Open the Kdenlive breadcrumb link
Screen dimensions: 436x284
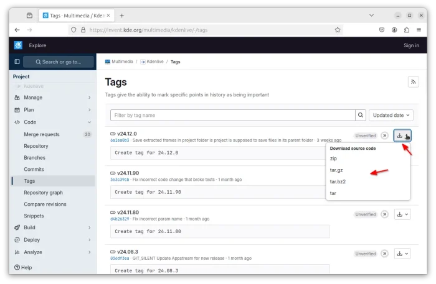(155, 62)
